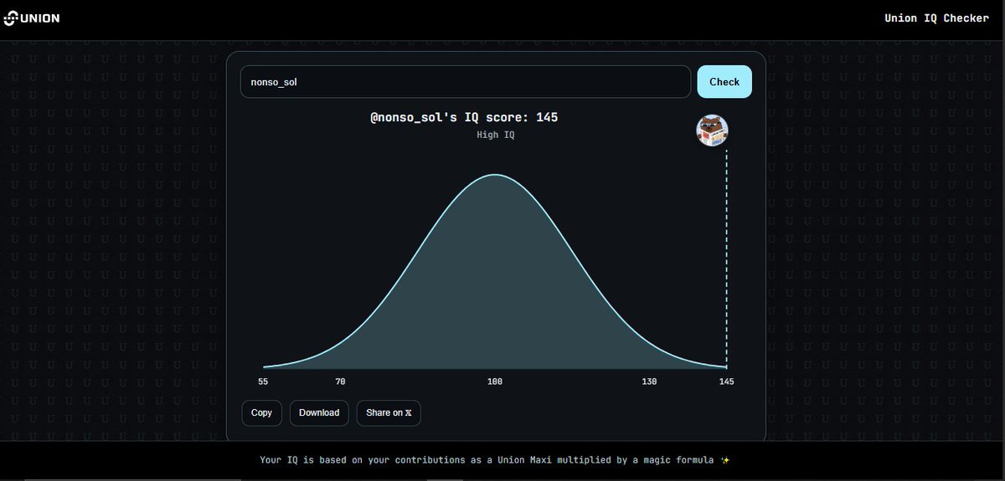Image resolution: width=1005 pixels, height=481 pixels.
Task: Click the 55 axis label
Action: tap(263, 381)
